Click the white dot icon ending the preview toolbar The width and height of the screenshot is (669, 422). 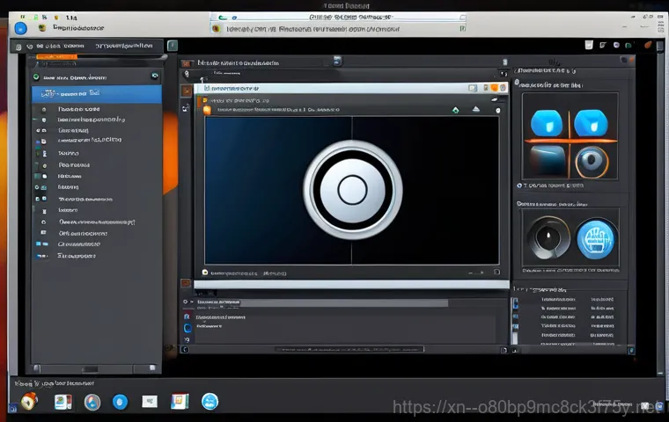pyautogui.click(x=498, y=111)
